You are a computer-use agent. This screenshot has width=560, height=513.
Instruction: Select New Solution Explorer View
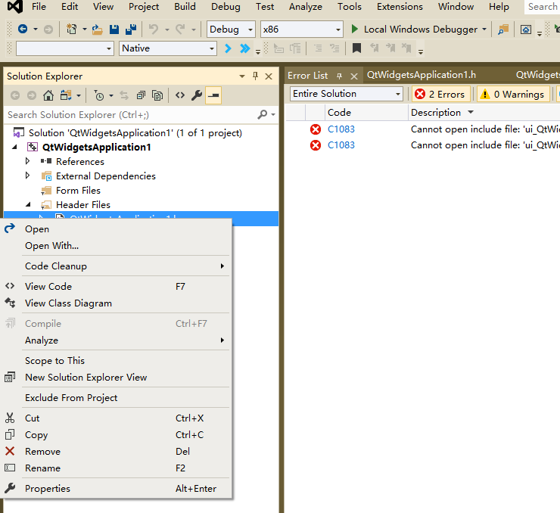click(117, 378)
